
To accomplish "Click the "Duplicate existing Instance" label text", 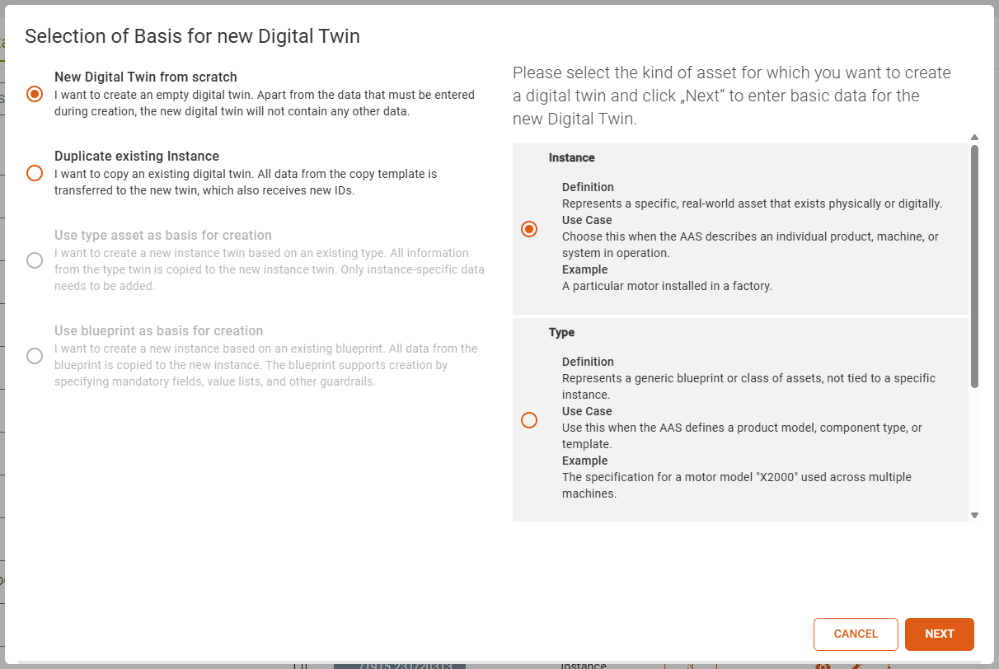I will point(137,156).
